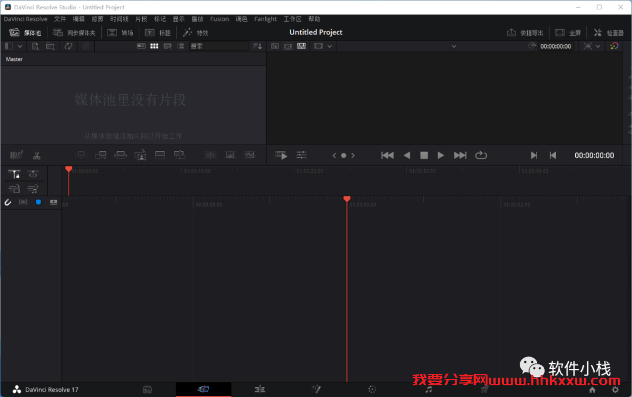Select source clip viewer mode icon
This screenshot has height=397, width=632.
pos(275,46)
